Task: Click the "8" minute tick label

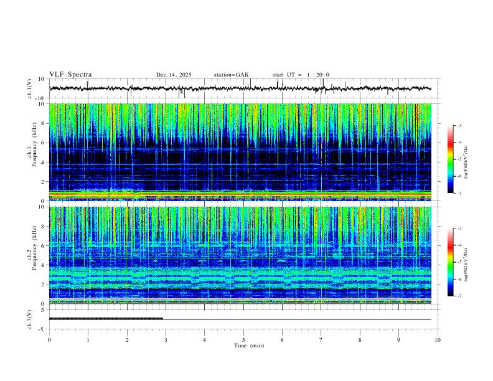Action: (x=360, y=340)
